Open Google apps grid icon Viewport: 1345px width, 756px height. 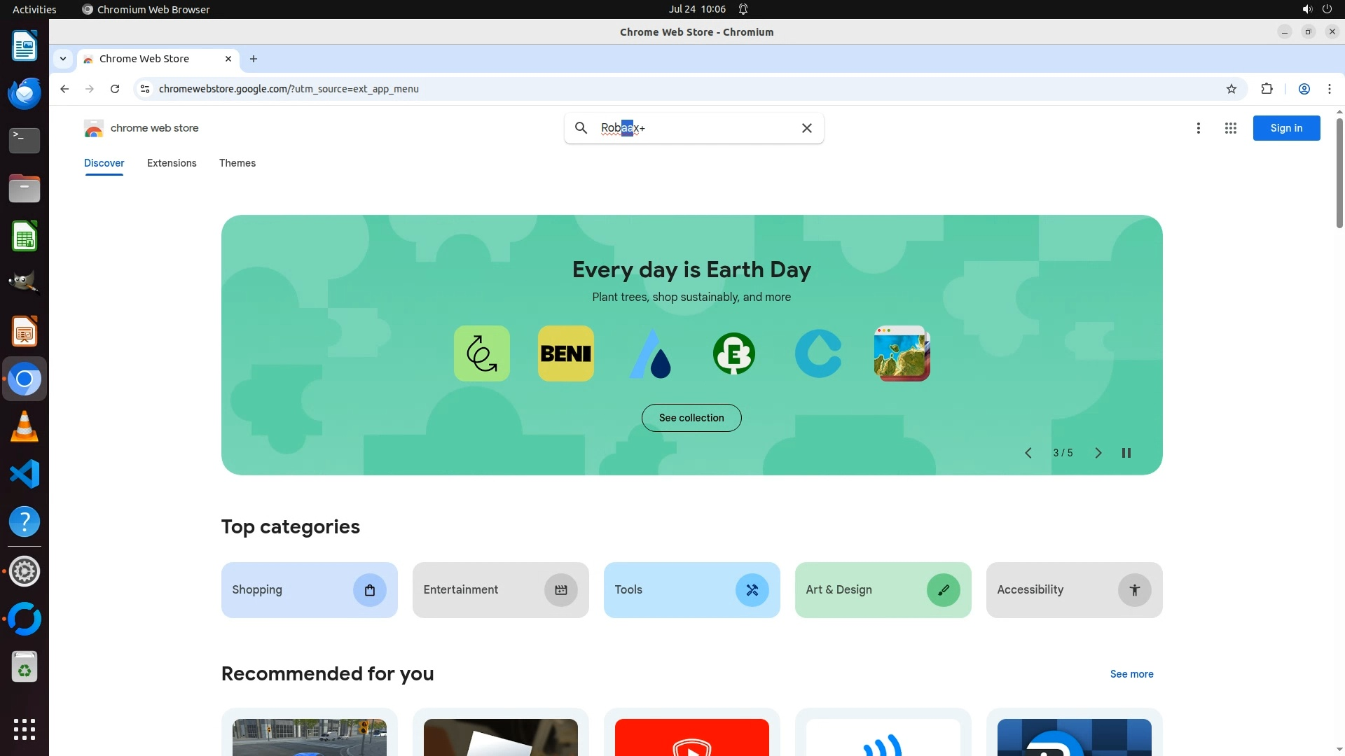1230,128
